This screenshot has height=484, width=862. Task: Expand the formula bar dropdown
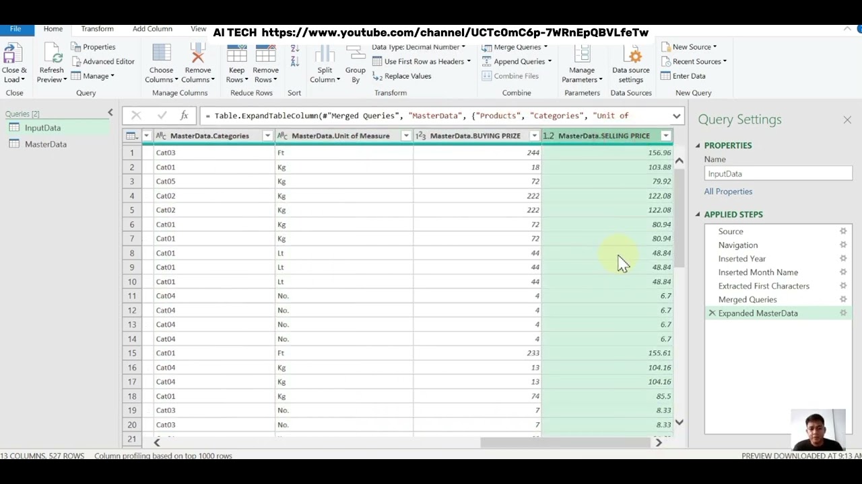[677, 116]
